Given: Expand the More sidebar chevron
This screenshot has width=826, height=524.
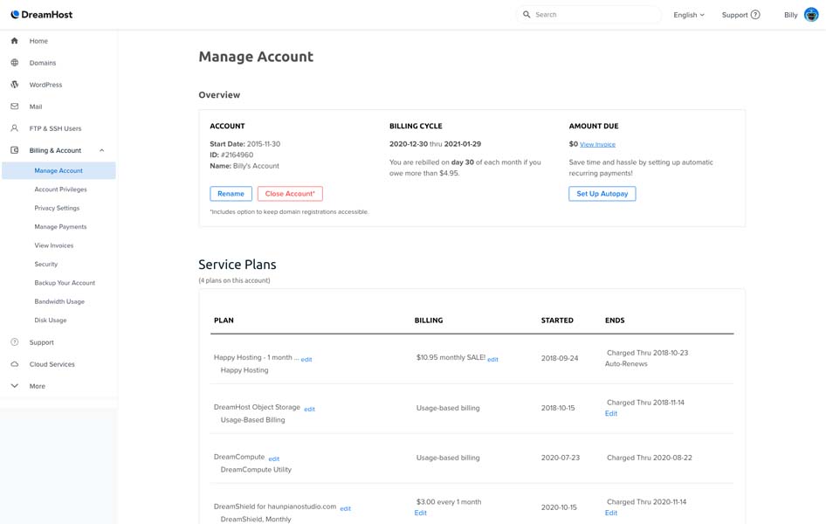Looking at the screenshot, I should [x=15, y=385].
